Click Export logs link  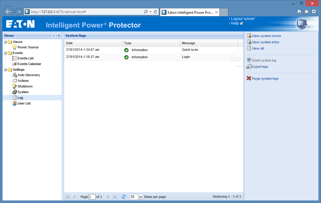click(260, 67)
